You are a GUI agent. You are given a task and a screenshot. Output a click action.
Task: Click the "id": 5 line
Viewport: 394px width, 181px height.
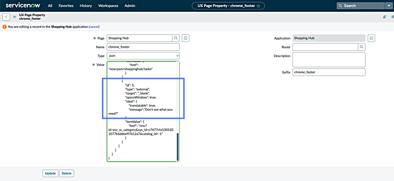(130, 85)
